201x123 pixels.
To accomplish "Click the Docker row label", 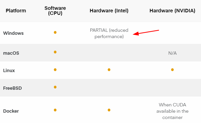I will pyautogui.click(x=11, y=111).
